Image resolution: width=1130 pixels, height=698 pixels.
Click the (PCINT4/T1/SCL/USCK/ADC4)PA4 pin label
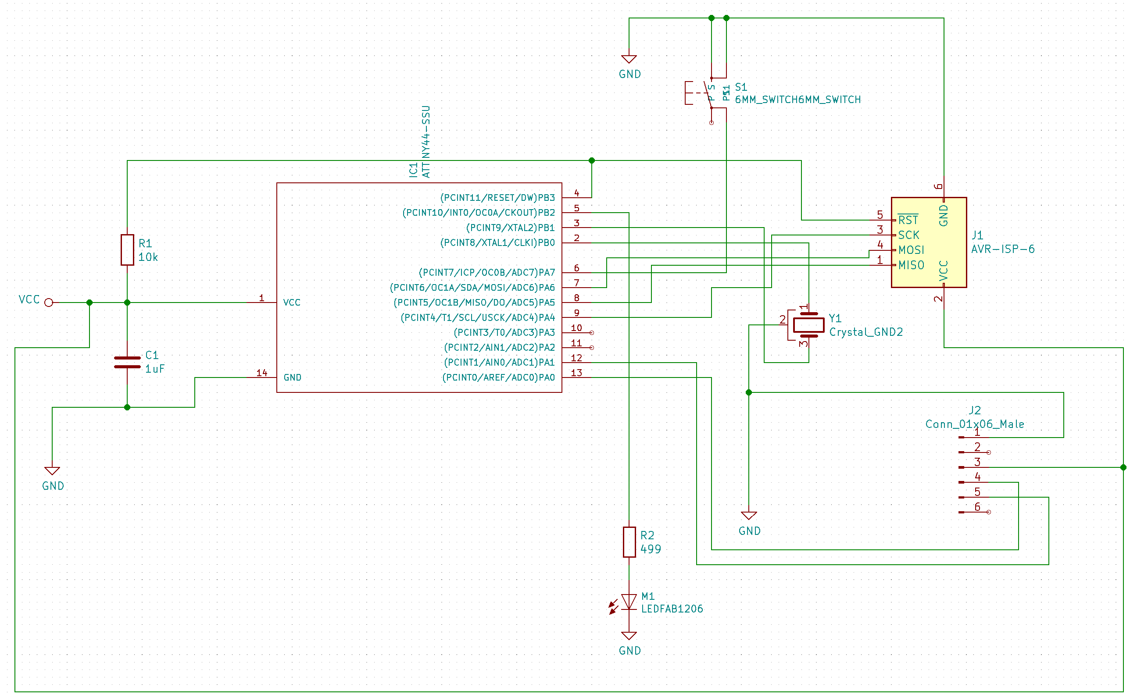coord(478,317)
